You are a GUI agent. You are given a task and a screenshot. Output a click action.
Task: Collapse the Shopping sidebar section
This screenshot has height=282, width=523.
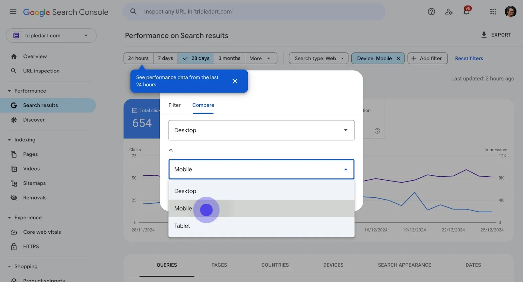(x=9, y=267)
